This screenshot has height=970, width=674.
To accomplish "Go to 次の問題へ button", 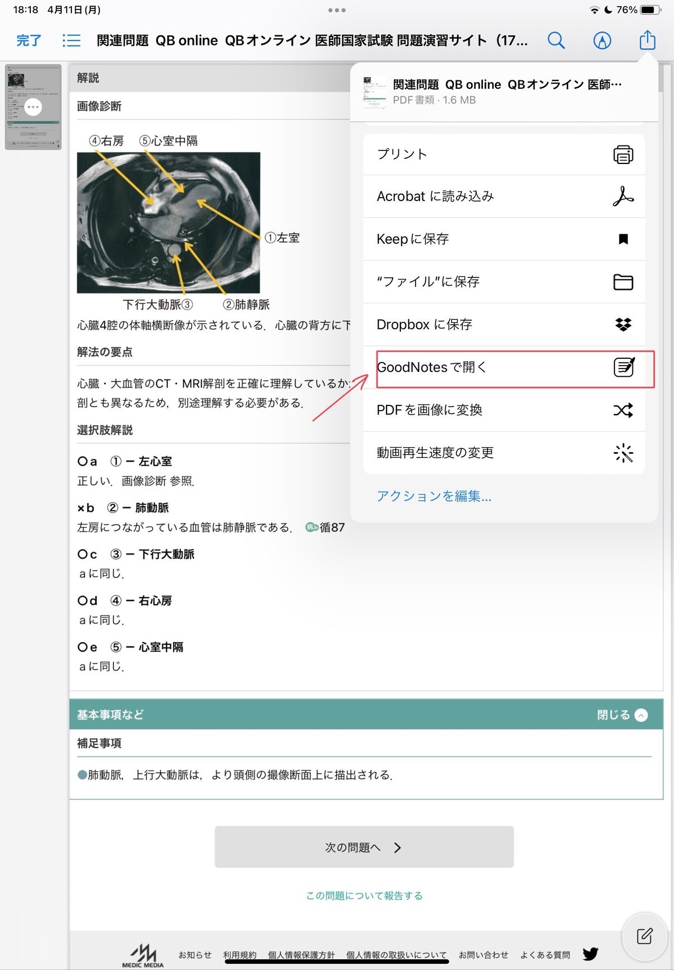I will coord(364,847).
